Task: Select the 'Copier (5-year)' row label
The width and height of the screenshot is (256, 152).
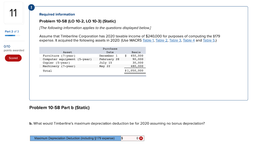Action: pyautogui.click(x=56, y=63)
